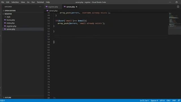Restore down the VS Code window

click(x=176, y=2)
